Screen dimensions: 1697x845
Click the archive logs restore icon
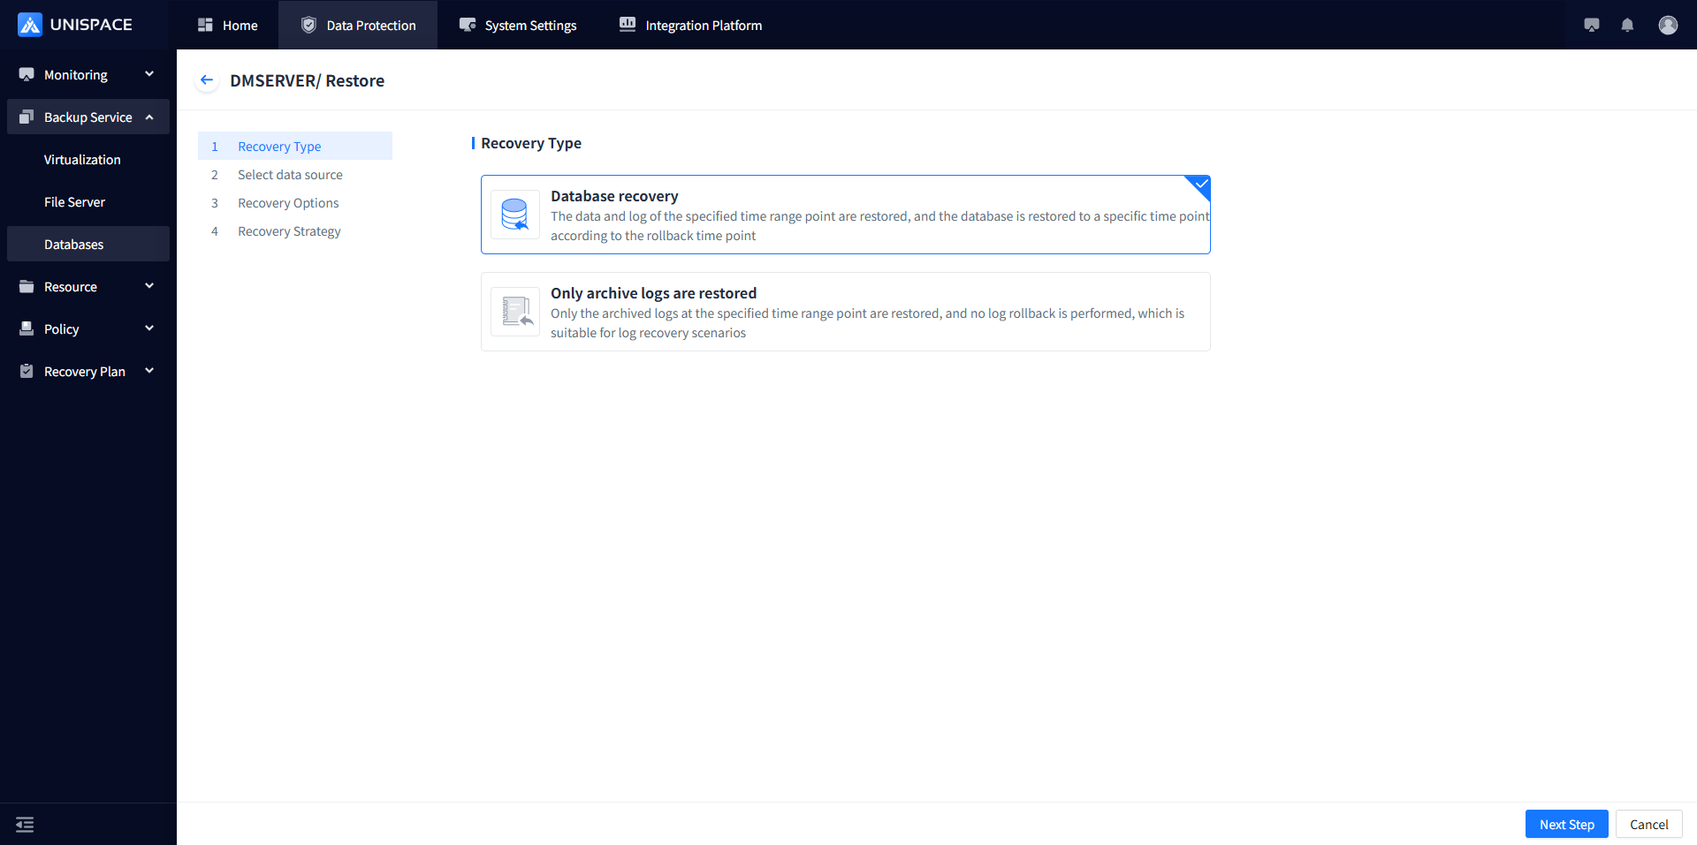[515, 312]
